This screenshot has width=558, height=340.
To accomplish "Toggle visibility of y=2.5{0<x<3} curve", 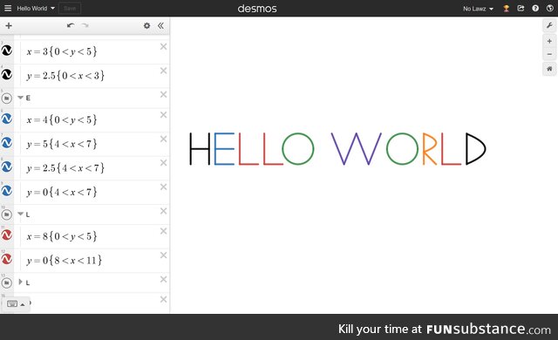I will point(6,75).
